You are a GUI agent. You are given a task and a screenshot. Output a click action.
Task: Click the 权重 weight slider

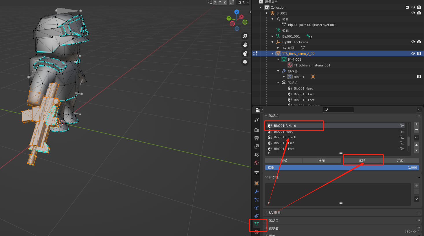tap(342, 168)
